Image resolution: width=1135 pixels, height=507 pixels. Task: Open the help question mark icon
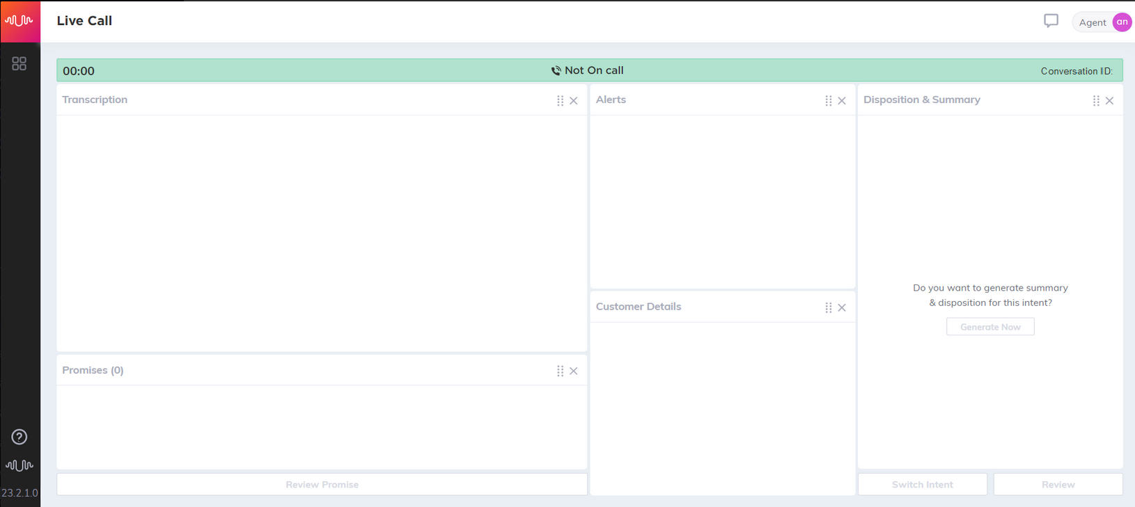click(19, 437)
